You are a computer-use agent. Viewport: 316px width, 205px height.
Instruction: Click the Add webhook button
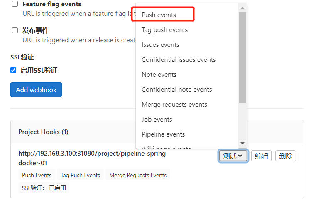36,90
